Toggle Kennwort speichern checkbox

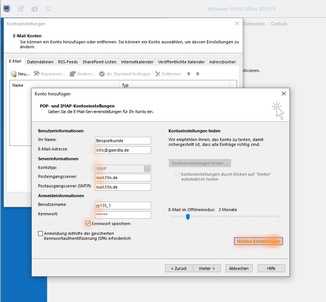88,223
